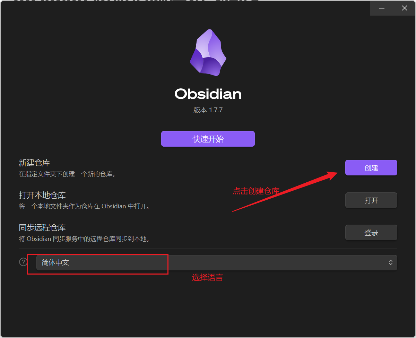Close the Obsidian launcher window
Viewport: 416px width, 338px height.
(x=404, y=8)
